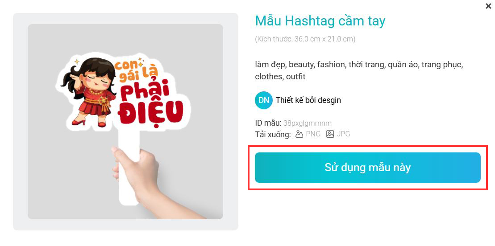Choose the fashion tag
This screenshot has width=495, height=246.
(331, 65)
